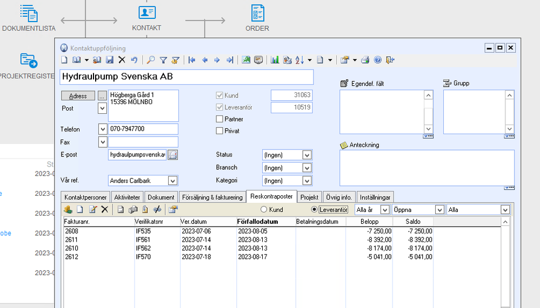The image size is (540, 308).
Task: Switch to the Aktiviteter tab
Action: pyautogui.click(x=127, y=197)
